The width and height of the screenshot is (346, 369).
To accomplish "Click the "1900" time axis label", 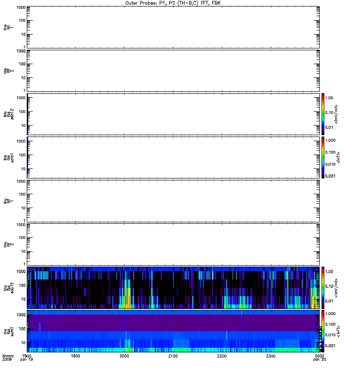I will click(75, 356).
